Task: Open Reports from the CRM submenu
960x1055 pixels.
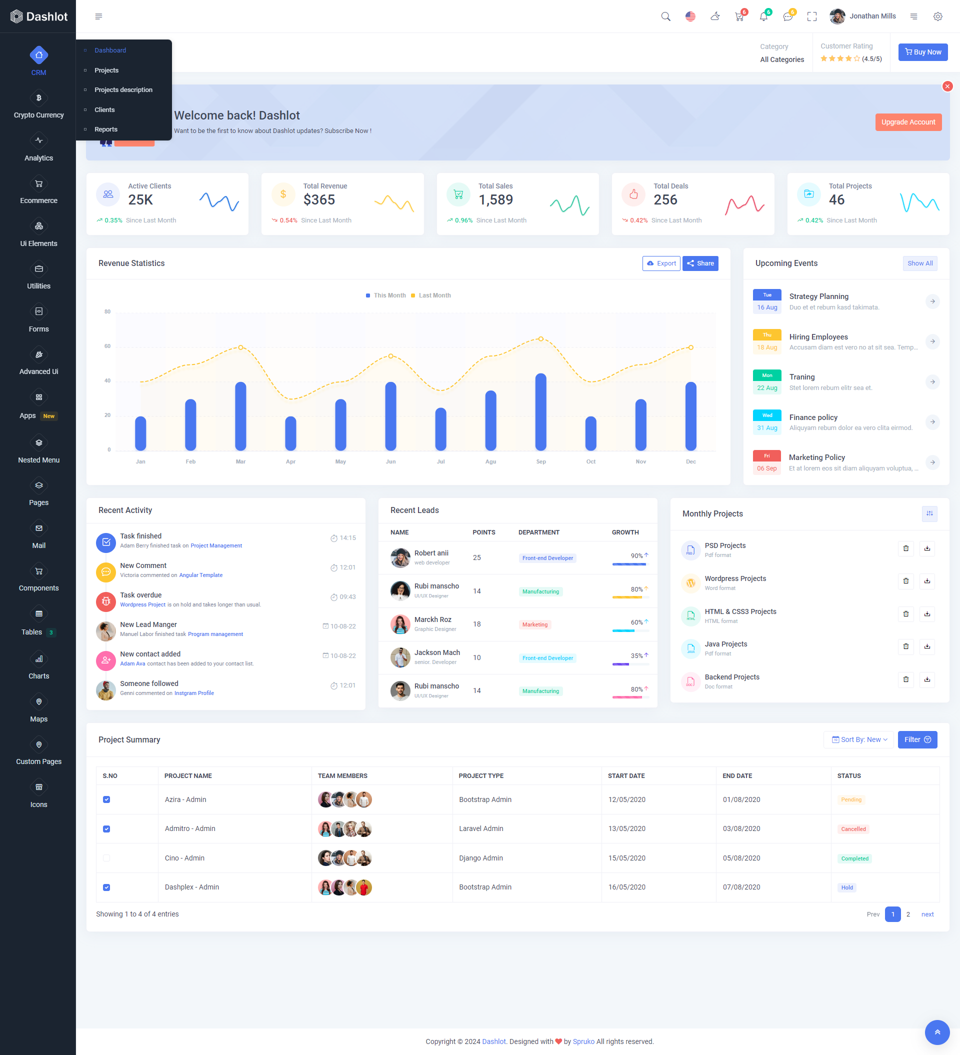Action: pyautogui.click(x=105, y=129)
